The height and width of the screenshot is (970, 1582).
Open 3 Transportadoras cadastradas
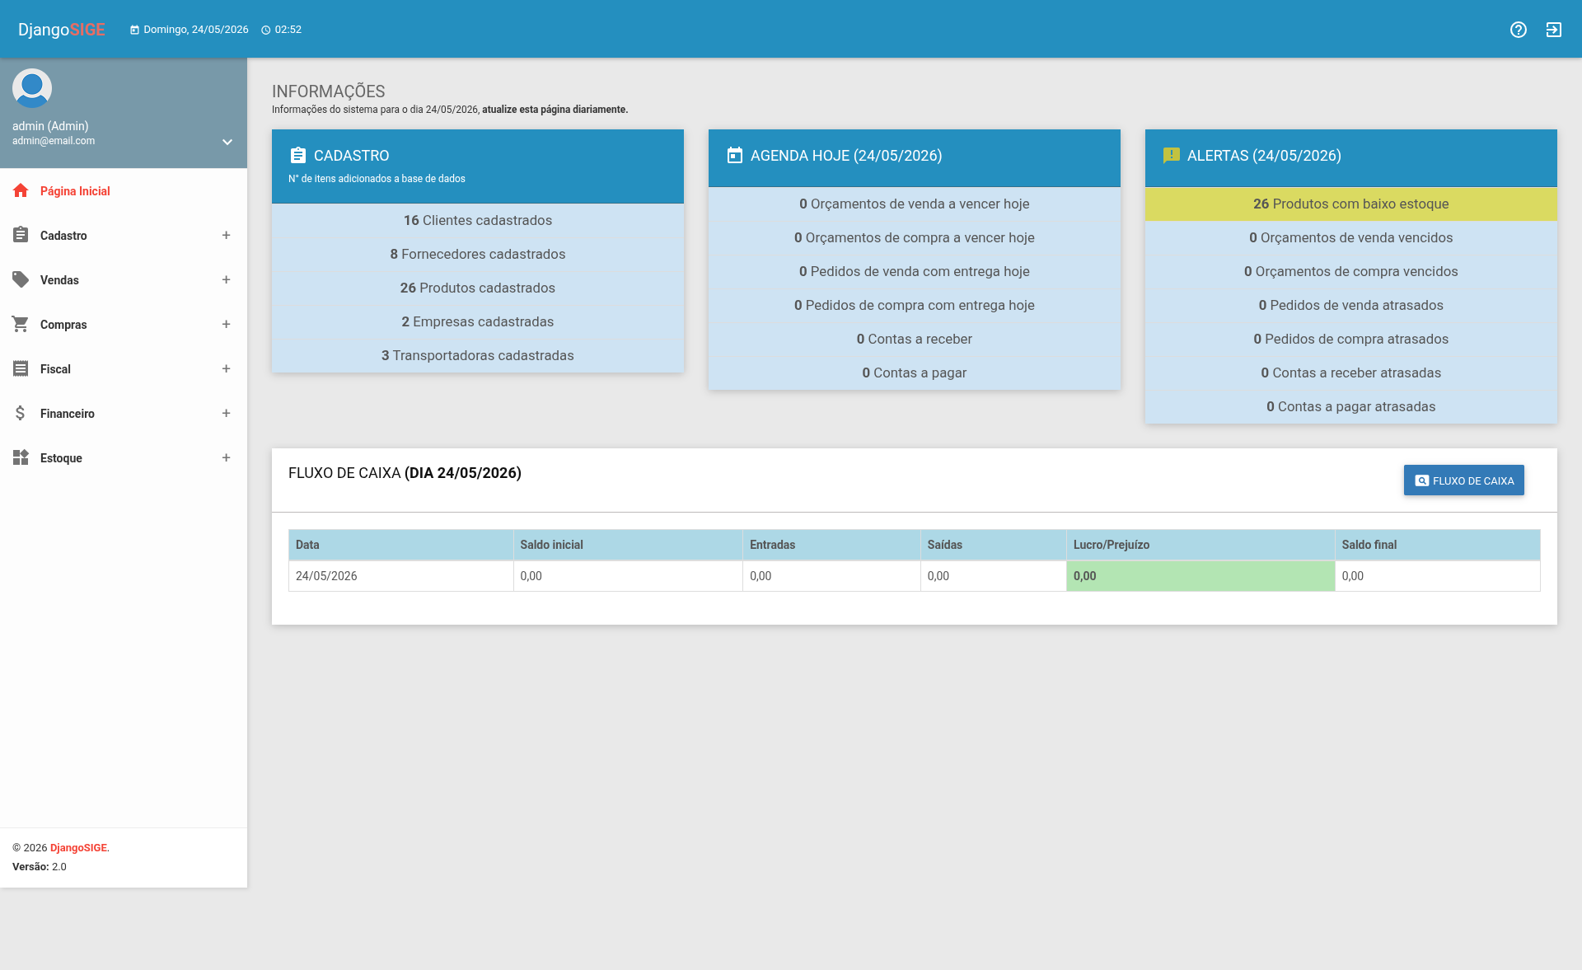478,356
